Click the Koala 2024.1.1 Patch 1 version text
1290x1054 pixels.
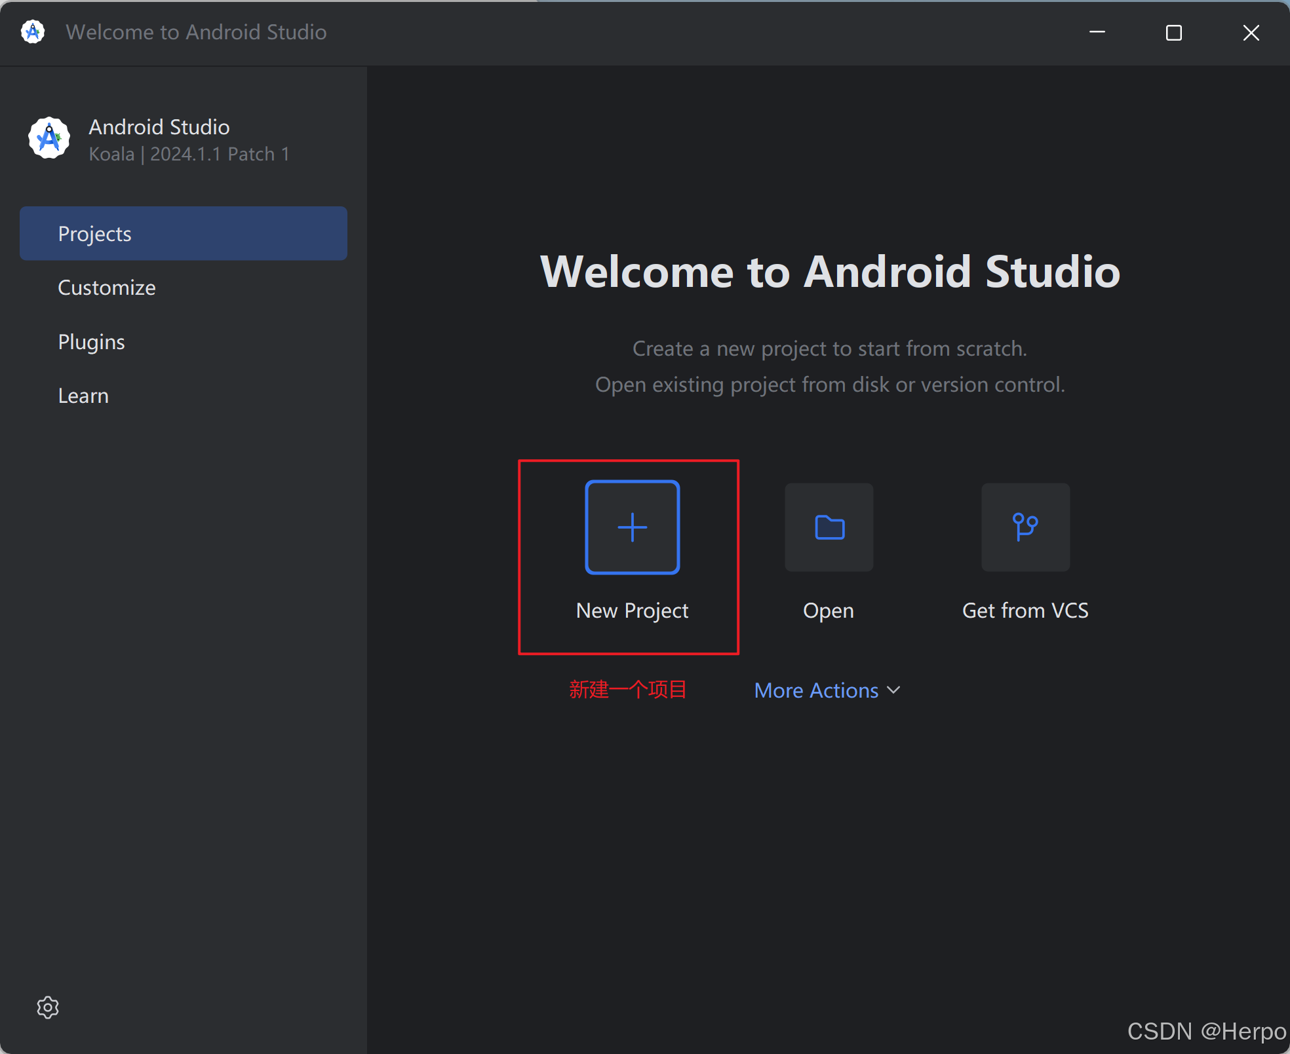[189, 154]
